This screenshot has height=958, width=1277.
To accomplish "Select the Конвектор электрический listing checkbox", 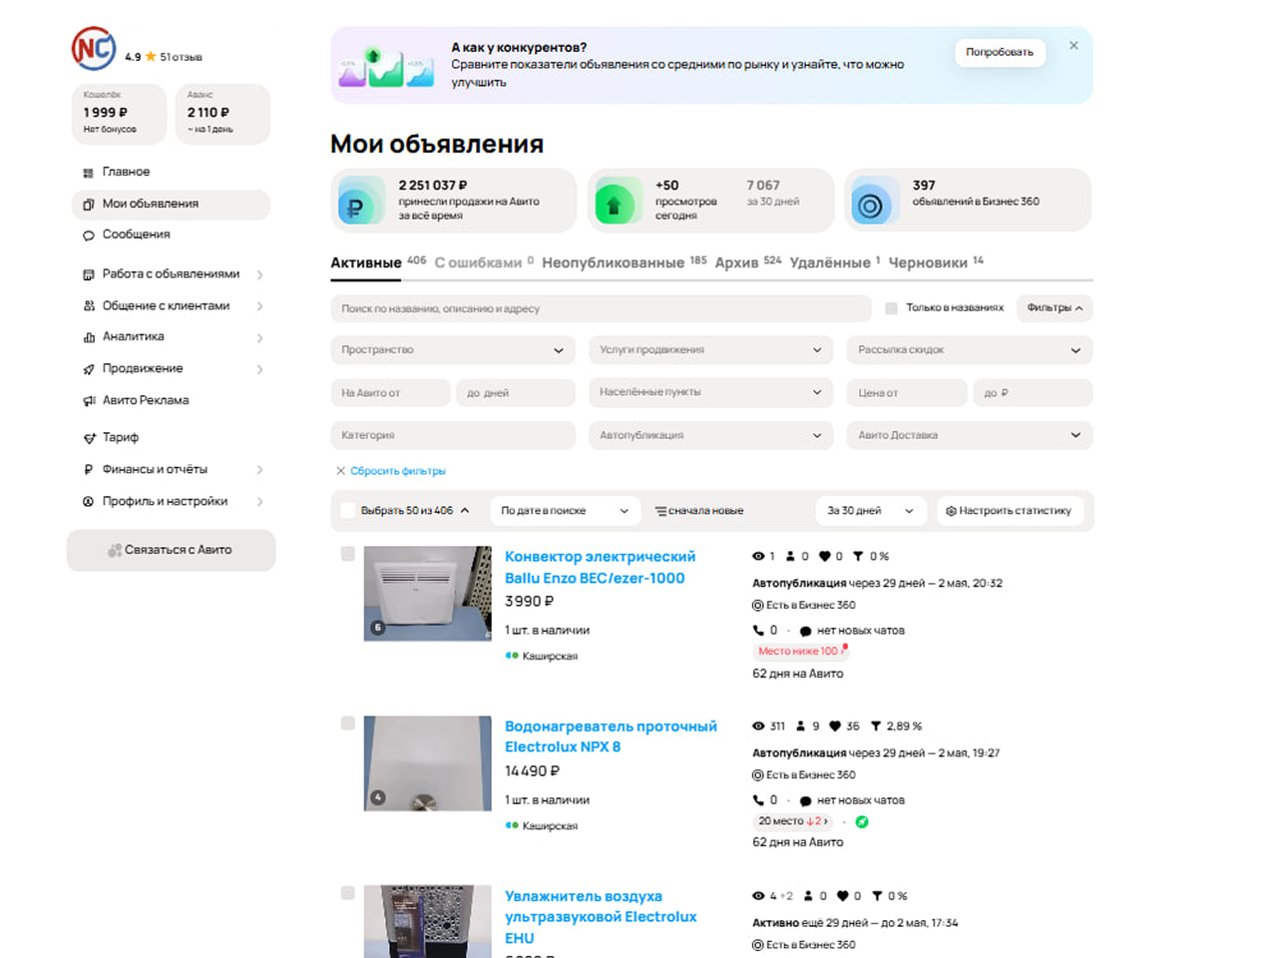I will point(347,554).
